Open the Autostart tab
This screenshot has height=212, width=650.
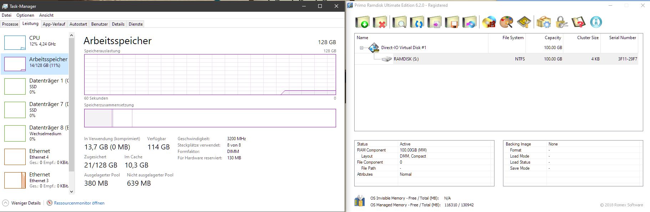pos(78,24)
